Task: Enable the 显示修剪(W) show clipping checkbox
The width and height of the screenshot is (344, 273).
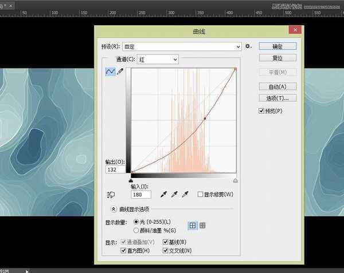Action: click(x=200, y=195)
